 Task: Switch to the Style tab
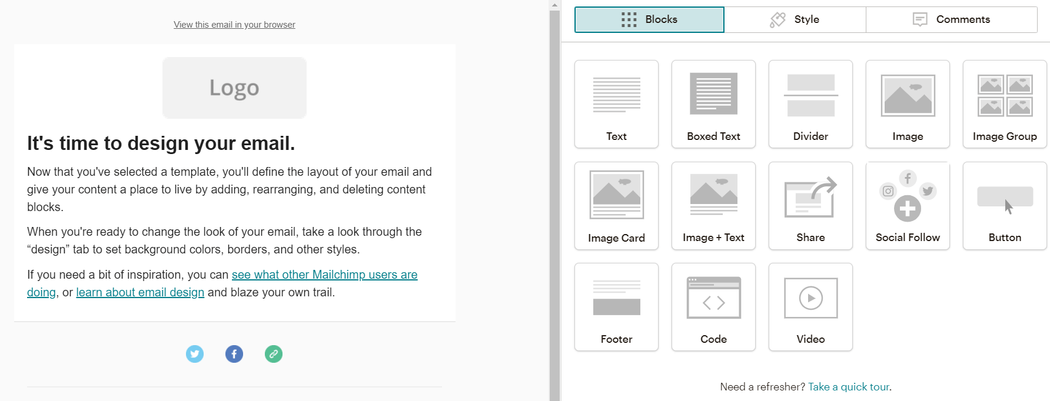tap(795, 19)
